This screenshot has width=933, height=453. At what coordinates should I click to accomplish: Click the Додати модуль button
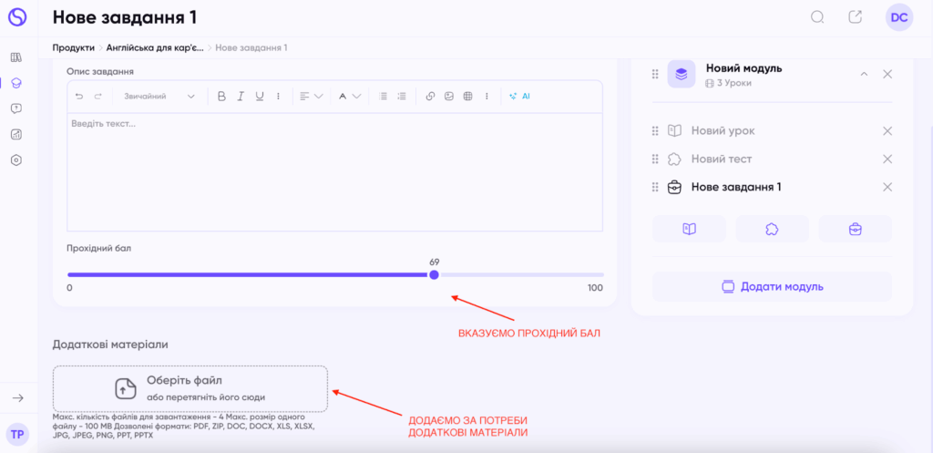click(773, 286)
